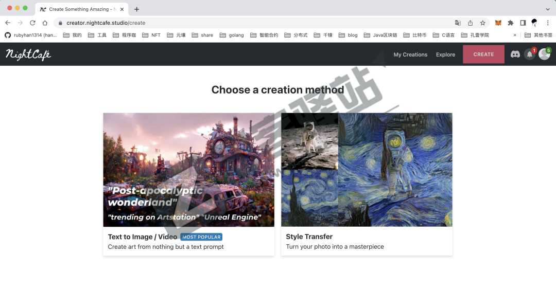Click the address bar URL field
The width and height of the screenshot is (556, 292).
(257, 23)
